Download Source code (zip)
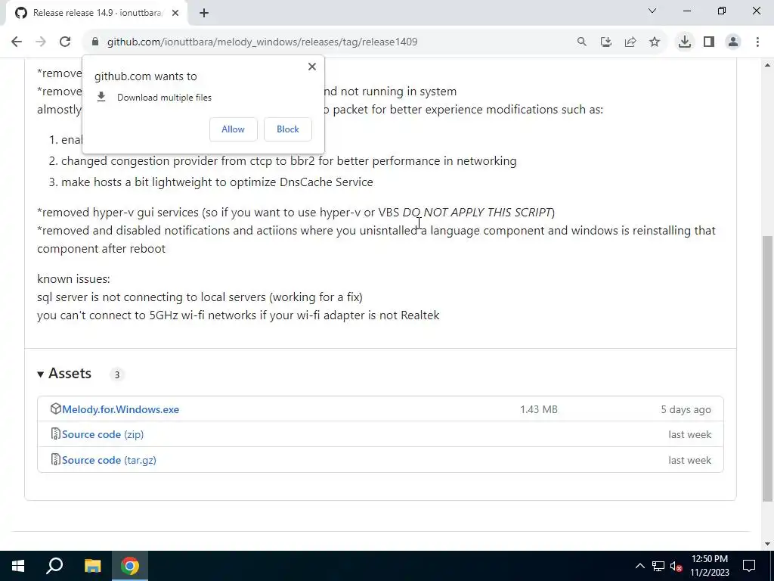 click(x=103, y=435)
